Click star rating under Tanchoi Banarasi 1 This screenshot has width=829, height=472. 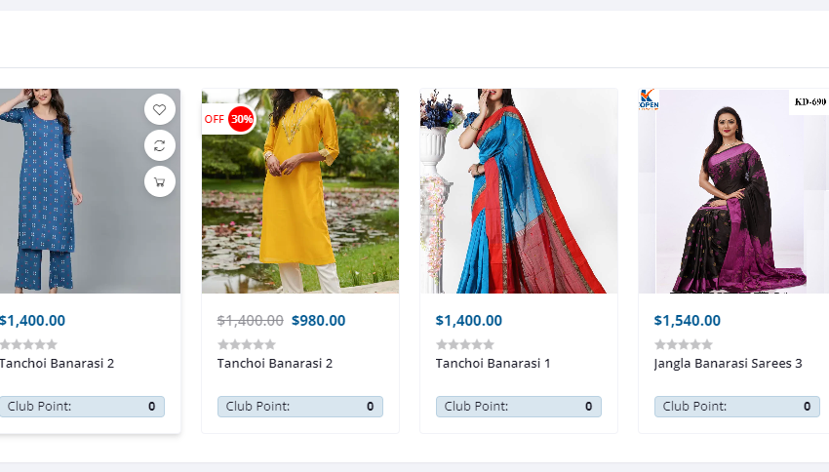click(465, 344)
